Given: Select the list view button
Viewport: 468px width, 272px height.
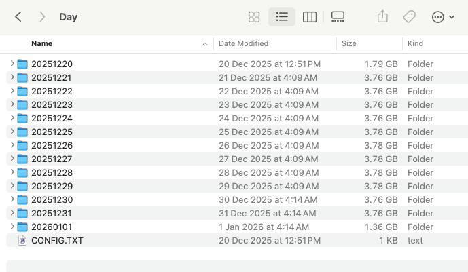Looking at the screenshot, I should (282, 17).
